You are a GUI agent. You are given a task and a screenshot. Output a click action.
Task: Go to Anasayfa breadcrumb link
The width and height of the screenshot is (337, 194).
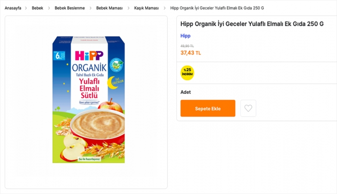pyautogui.click(x=13, y=8)
